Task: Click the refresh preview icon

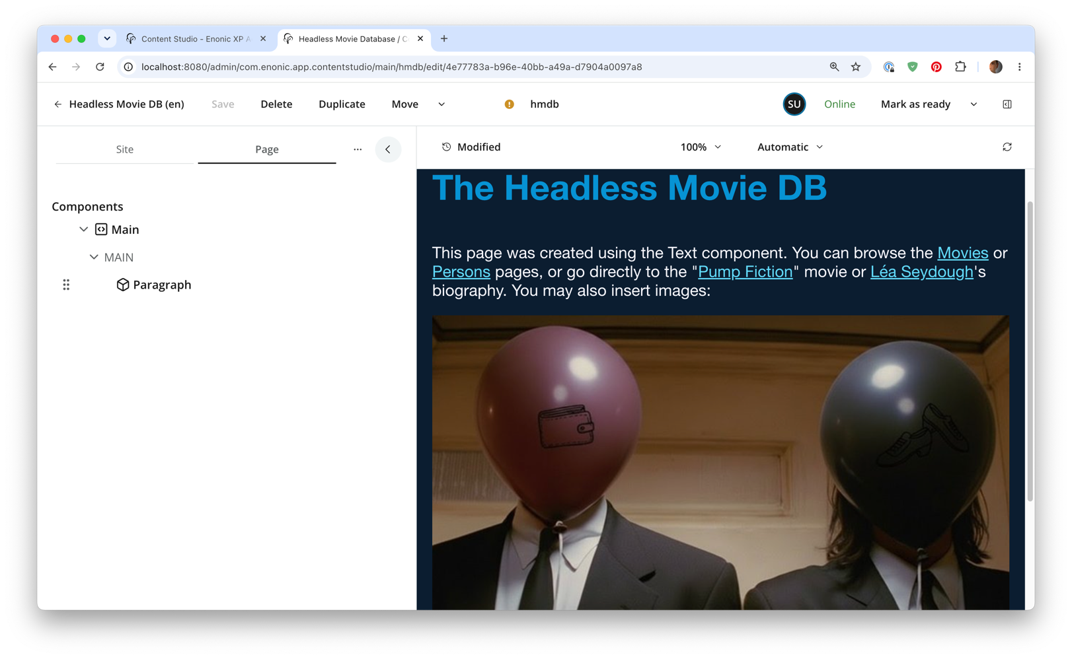Action: (x=1007, y=147)
